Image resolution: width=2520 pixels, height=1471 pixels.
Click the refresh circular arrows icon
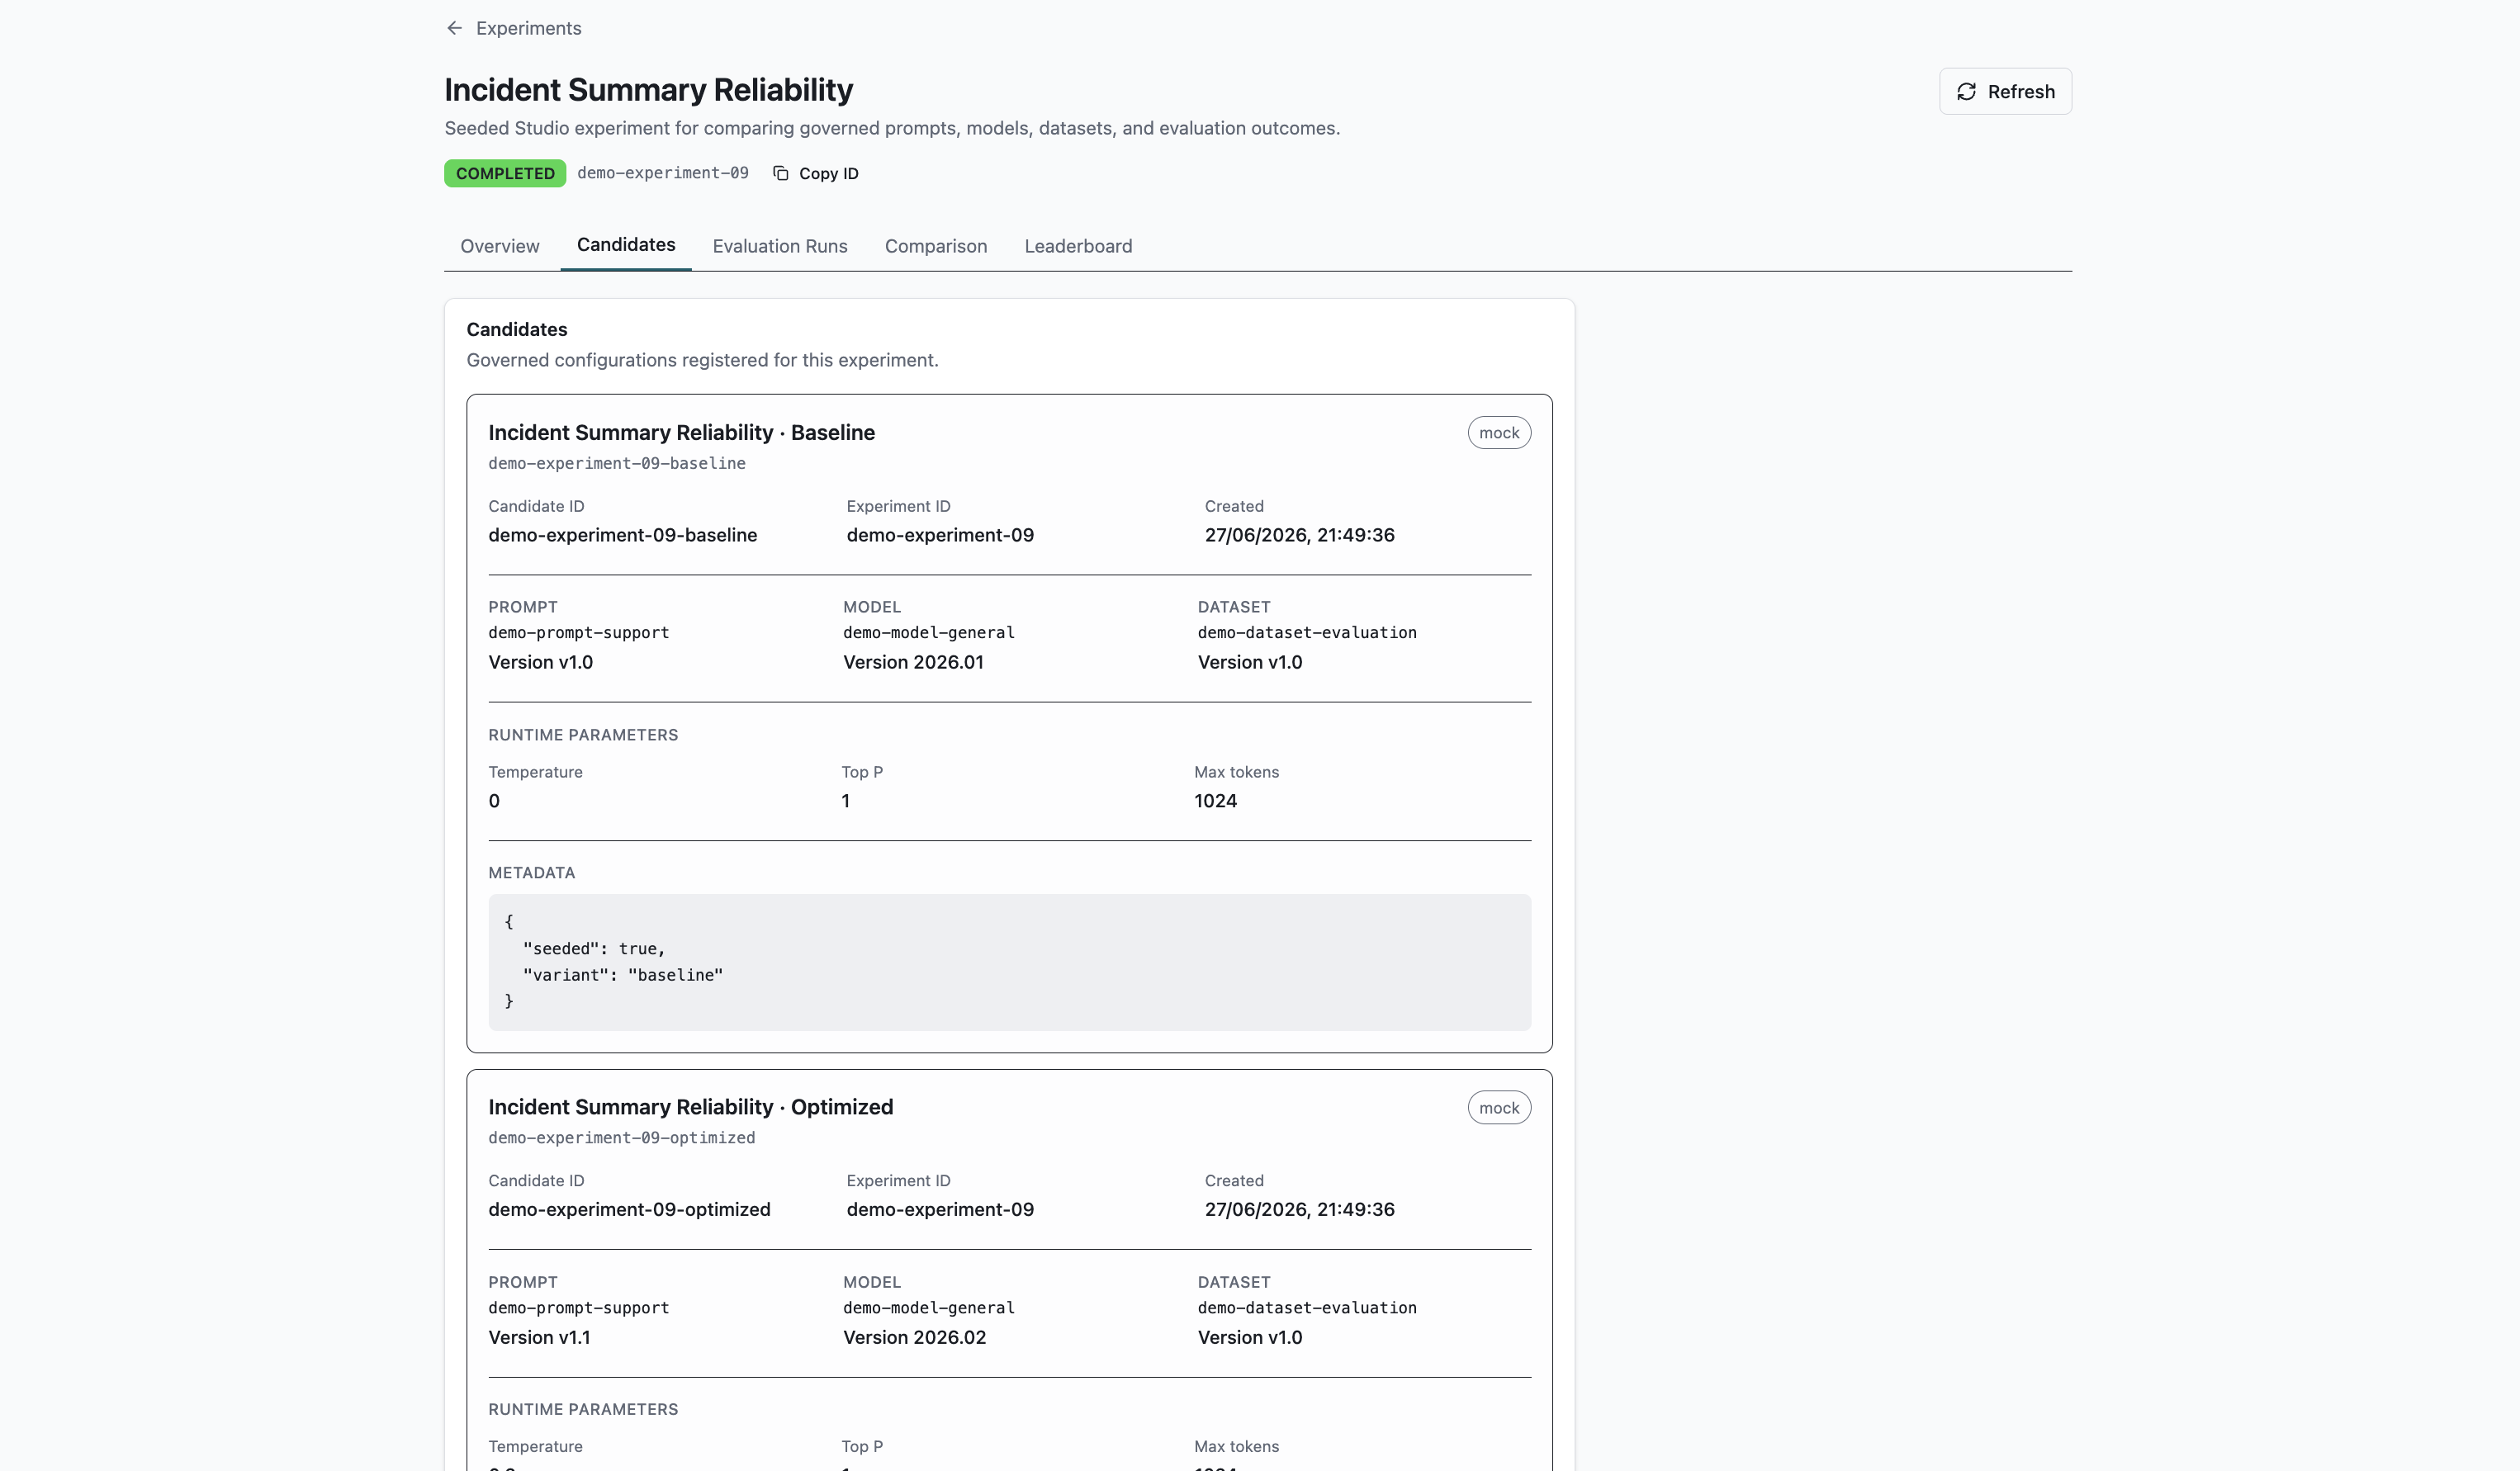point(1966,92)
